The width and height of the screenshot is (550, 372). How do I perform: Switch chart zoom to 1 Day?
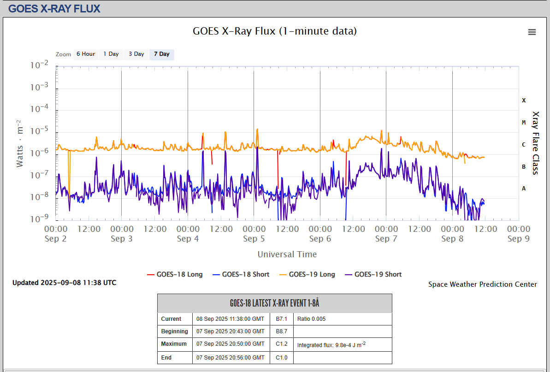(111, 54)
